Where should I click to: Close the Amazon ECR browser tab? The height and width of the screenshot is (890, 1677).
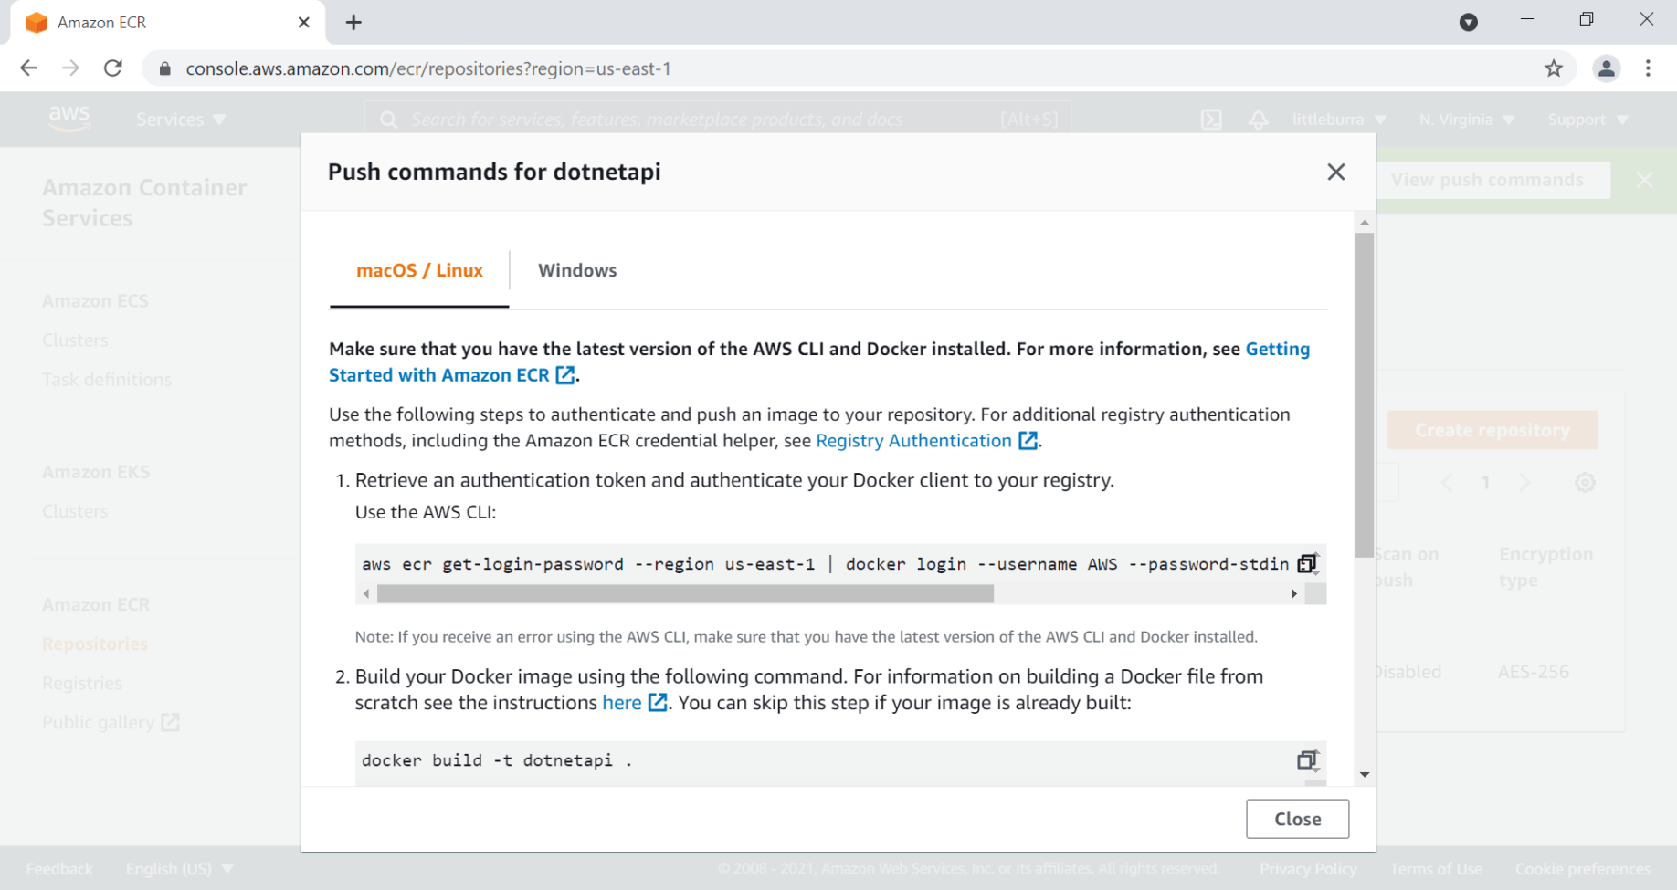pyautogui.click(x=304, y=23)
